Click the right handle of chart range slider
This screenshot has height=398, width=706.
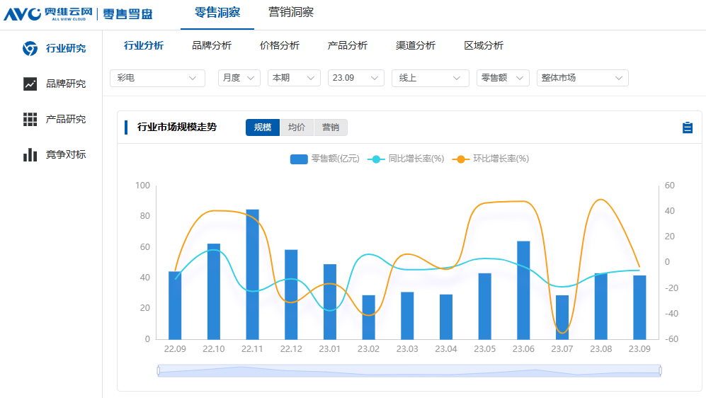tap(660, 370)
